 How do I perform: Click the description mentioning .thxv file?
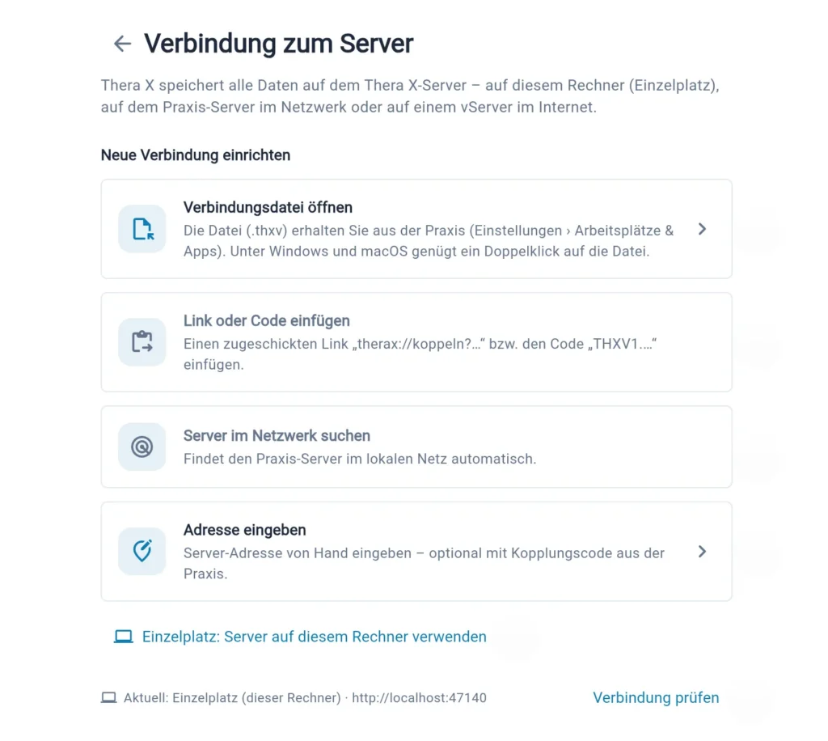(429, 241)
